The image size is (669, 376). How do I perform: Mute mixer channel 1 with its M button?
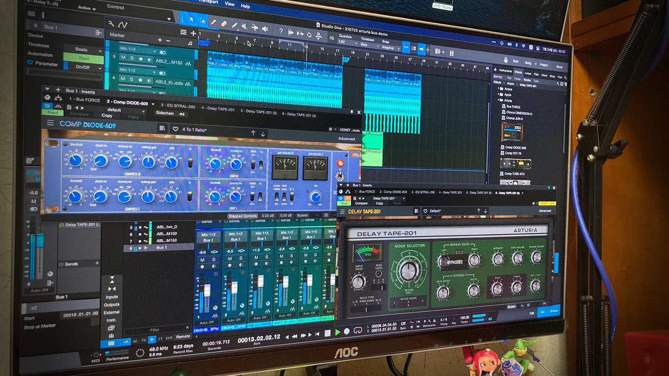pos(203,260)
